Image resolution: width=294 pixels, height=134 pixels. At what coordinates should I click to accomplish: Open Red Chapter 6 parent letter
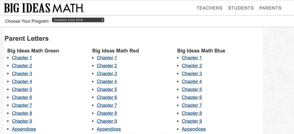point(107,97)
